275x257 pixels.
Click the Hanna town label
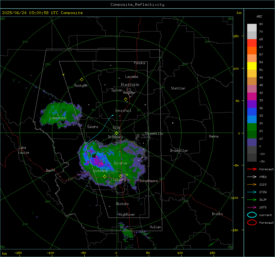pos(214,136)
